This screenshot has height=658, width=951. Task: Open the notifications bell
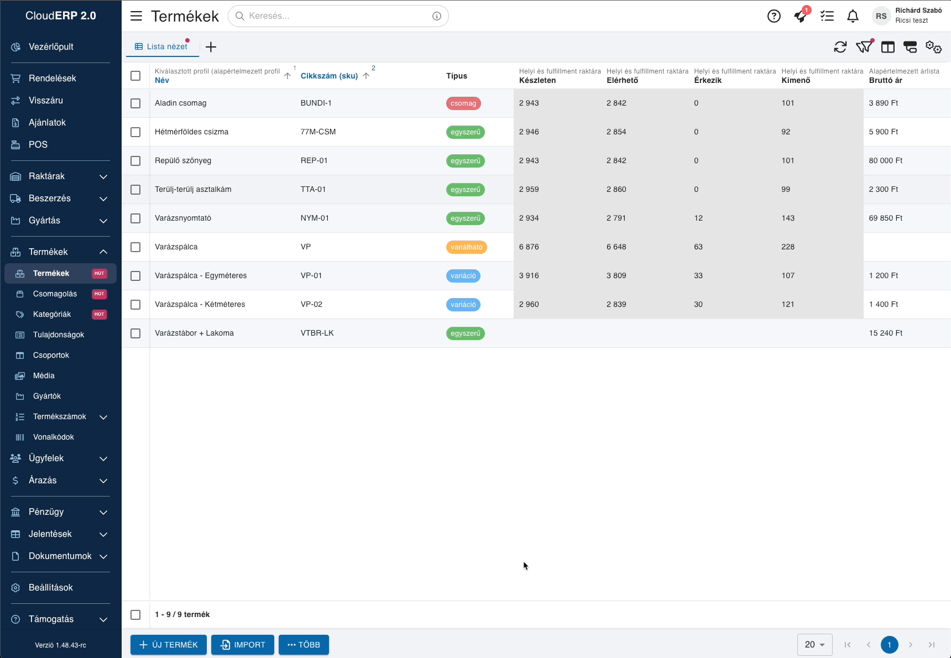pos(853,16)
